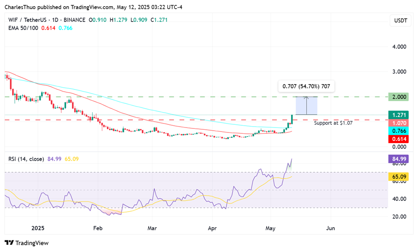418x251 pixels.
Task: Click the 'Support at $1.07' text label
Action: point(333,123)
